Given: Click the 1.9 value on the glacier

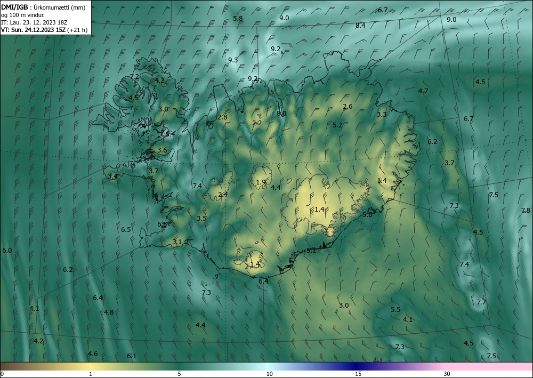Looking at the screenshot, I should [x=261, y=182].
